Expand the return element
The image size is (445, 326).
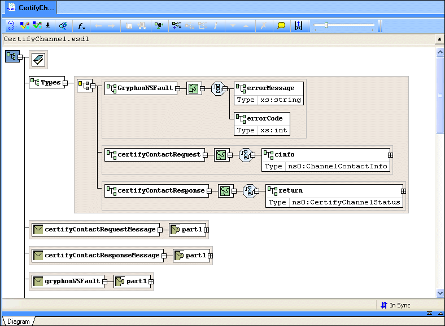coord(403,191)
